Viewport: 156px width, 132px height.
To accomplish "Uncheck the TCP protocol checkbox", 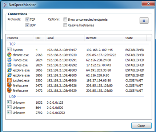I will [x=27, y=19].
